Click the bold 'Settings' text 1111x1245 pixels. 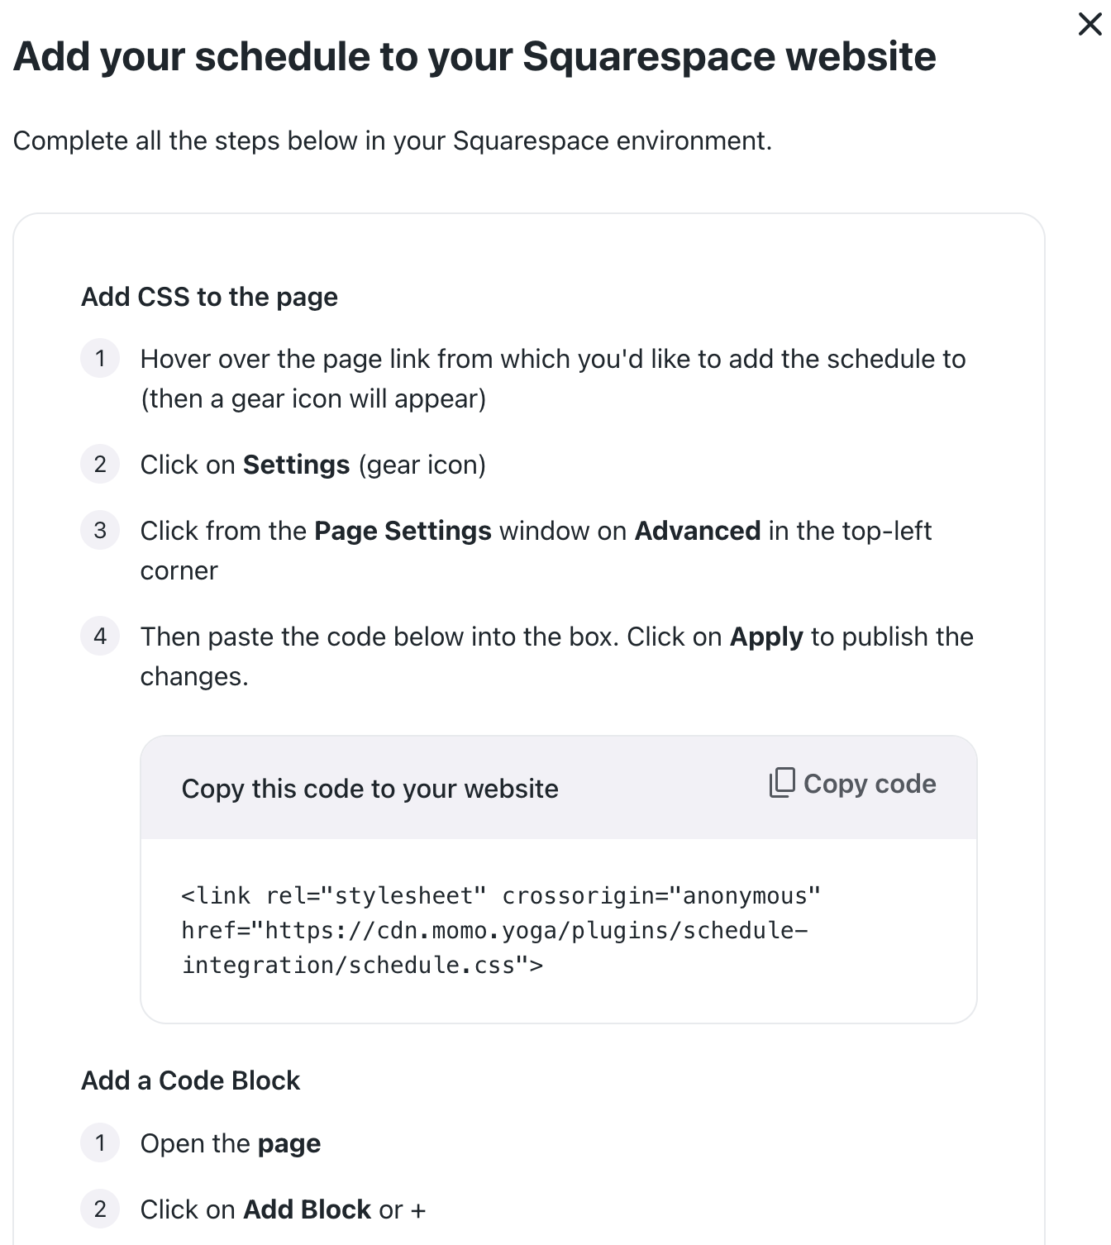[x=296, y=465]
